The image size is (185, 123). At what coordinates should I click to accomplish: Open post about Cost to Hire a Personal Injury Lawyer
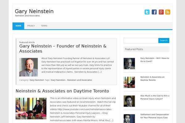pyautogui.click(x=155, y=97)
